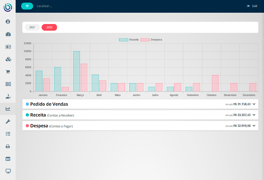Viewport: 264px width, 180px height.
Task: Click the wrench tools icon in sidebar
Action: click(8, 121)
